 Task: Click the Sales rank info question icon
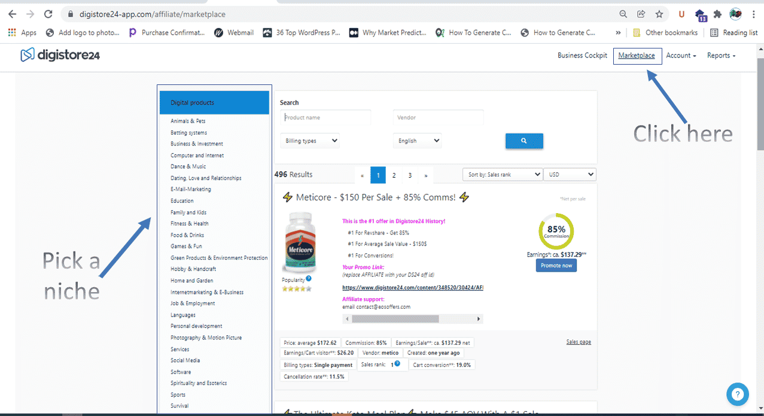(397, 363)
